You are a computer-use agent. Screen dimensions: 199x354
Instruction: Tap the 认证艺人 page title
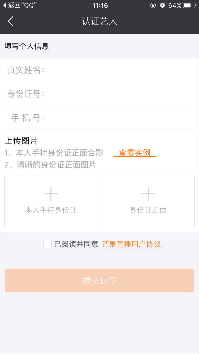99,21
